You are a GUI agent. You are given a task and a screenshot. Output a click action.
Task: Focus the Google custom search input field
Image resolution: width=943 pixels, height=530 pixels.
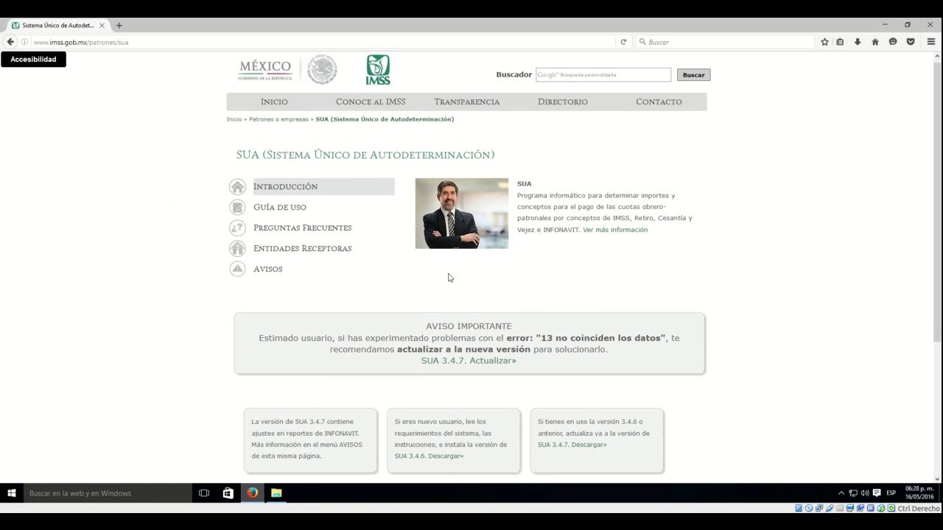pyautogui.click(x=603, y=74)
